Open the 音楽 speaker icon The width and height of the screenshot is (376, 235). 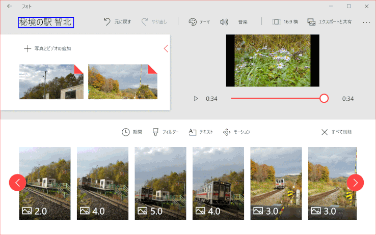pos(224,22)
